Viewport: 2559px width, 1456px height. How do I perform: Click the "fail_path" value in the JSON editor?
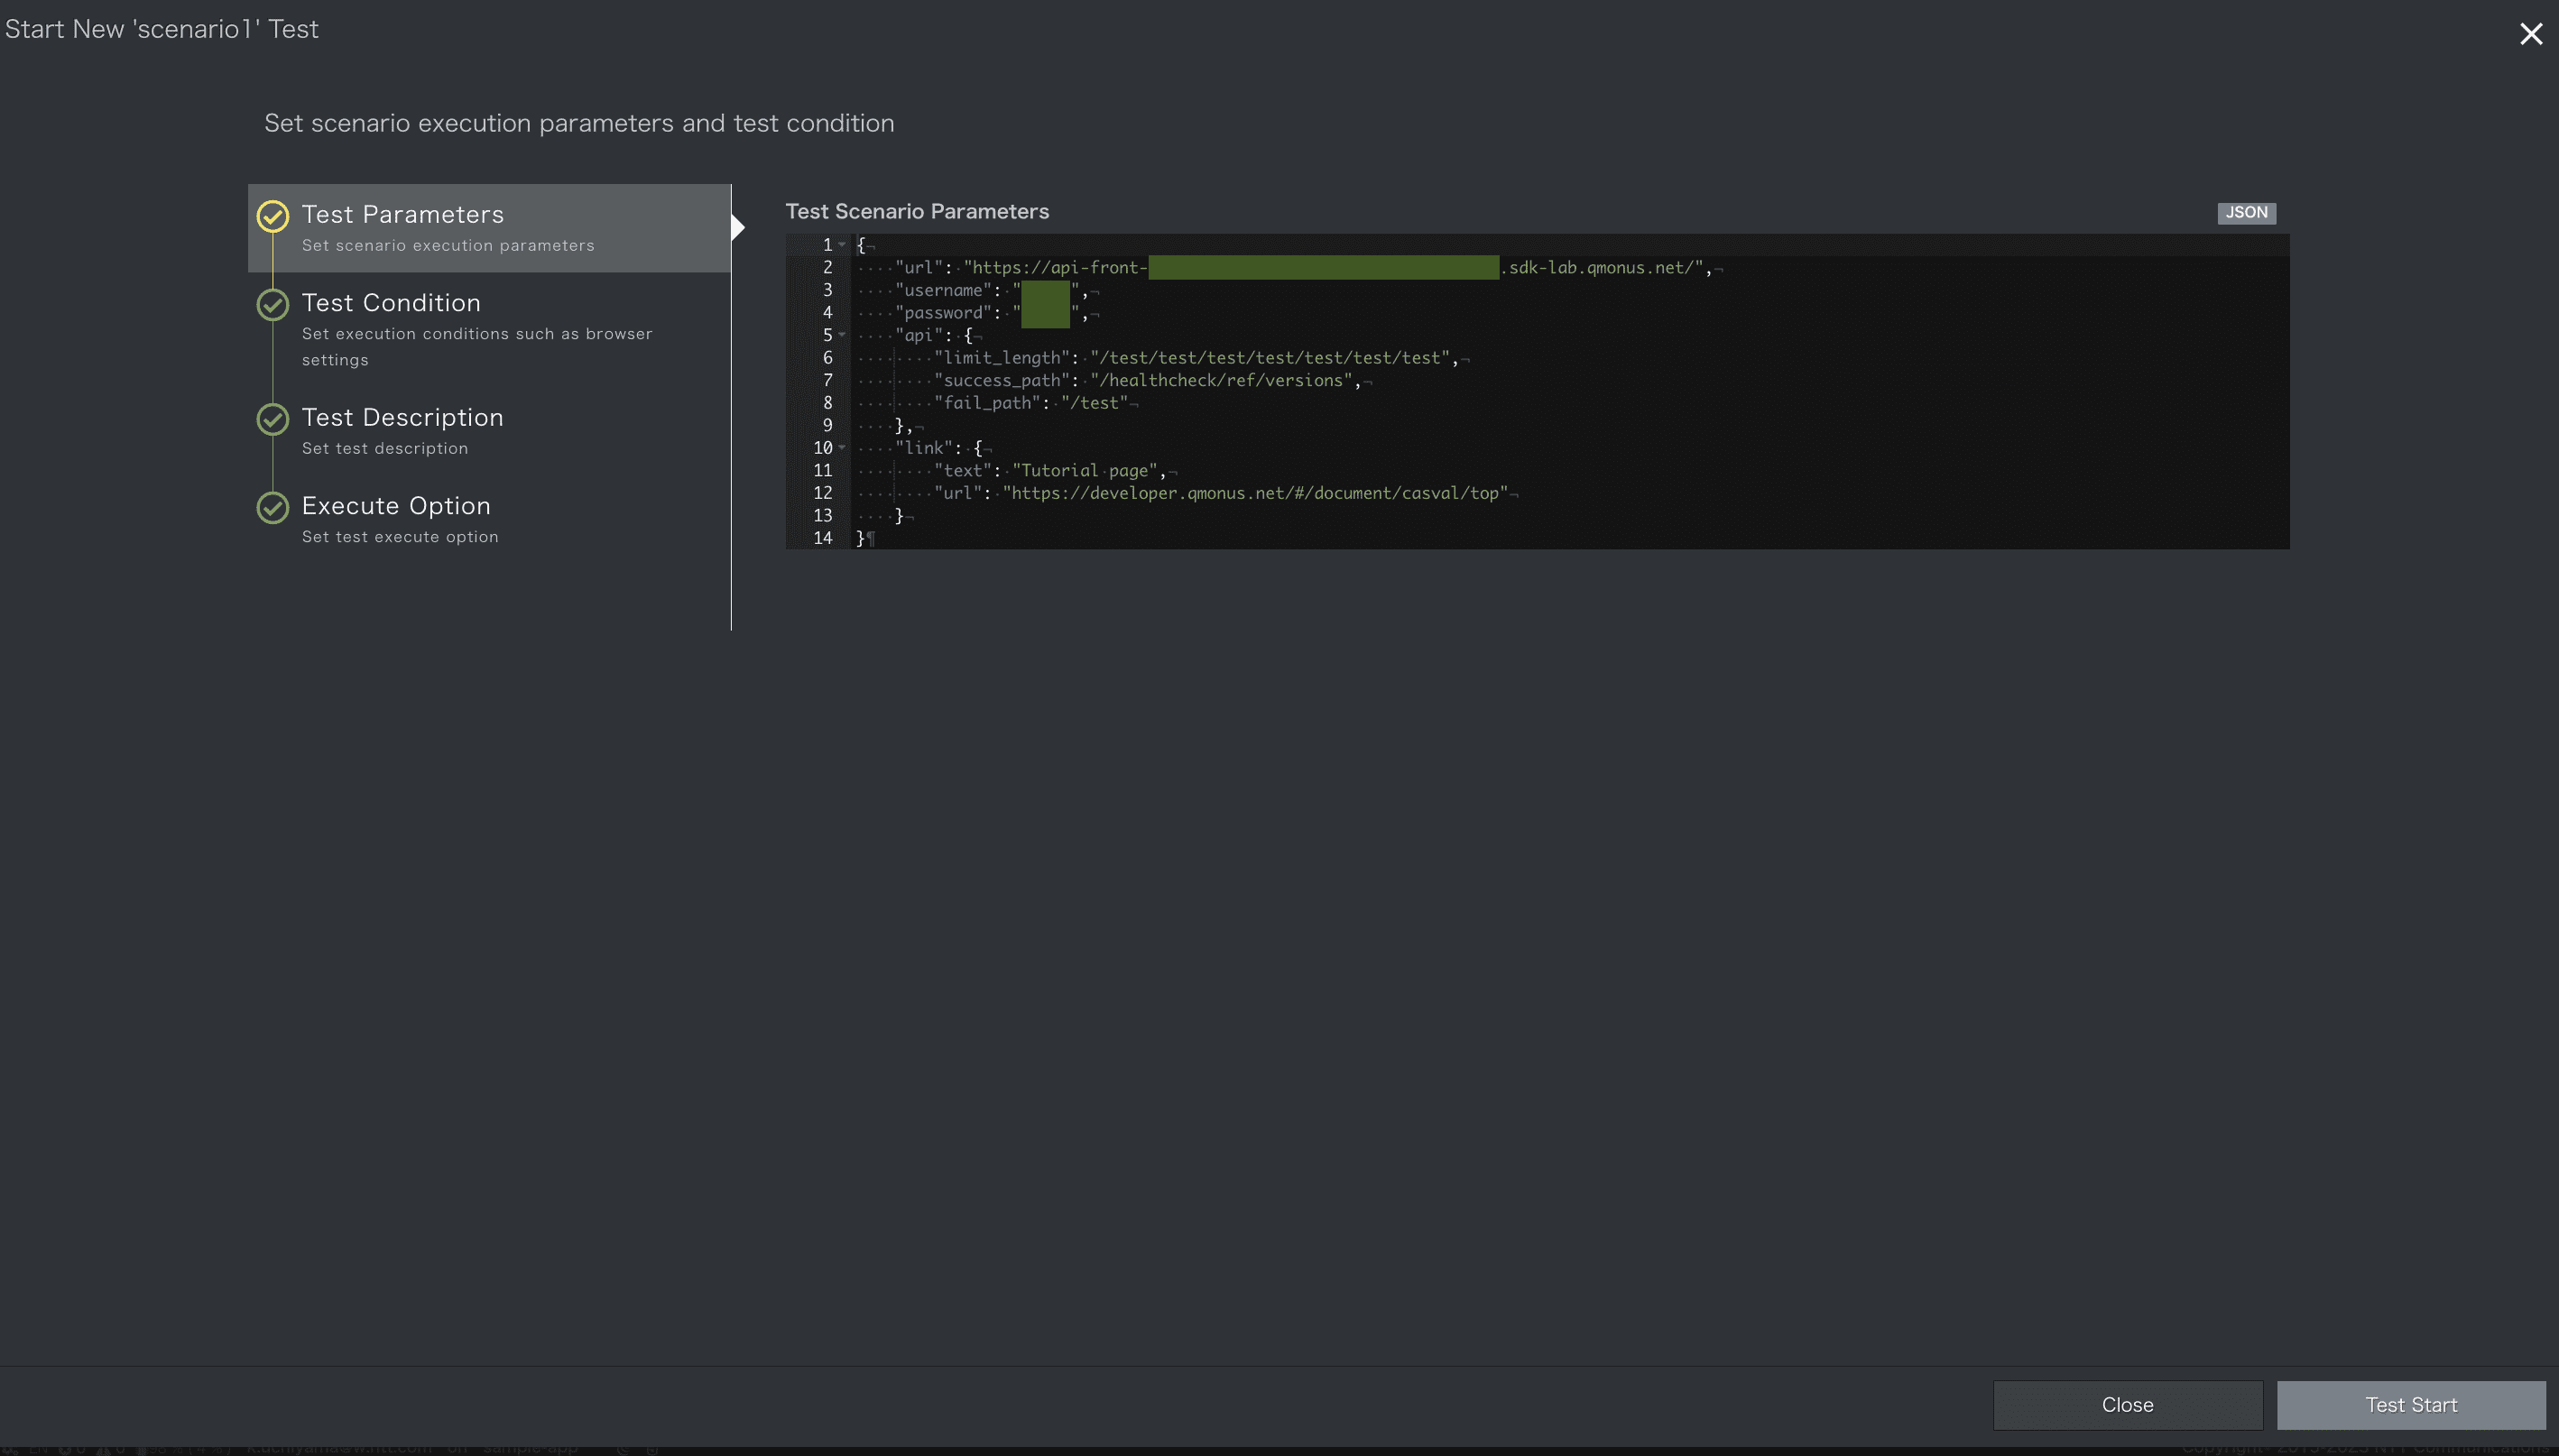(x=1094, y=403)
